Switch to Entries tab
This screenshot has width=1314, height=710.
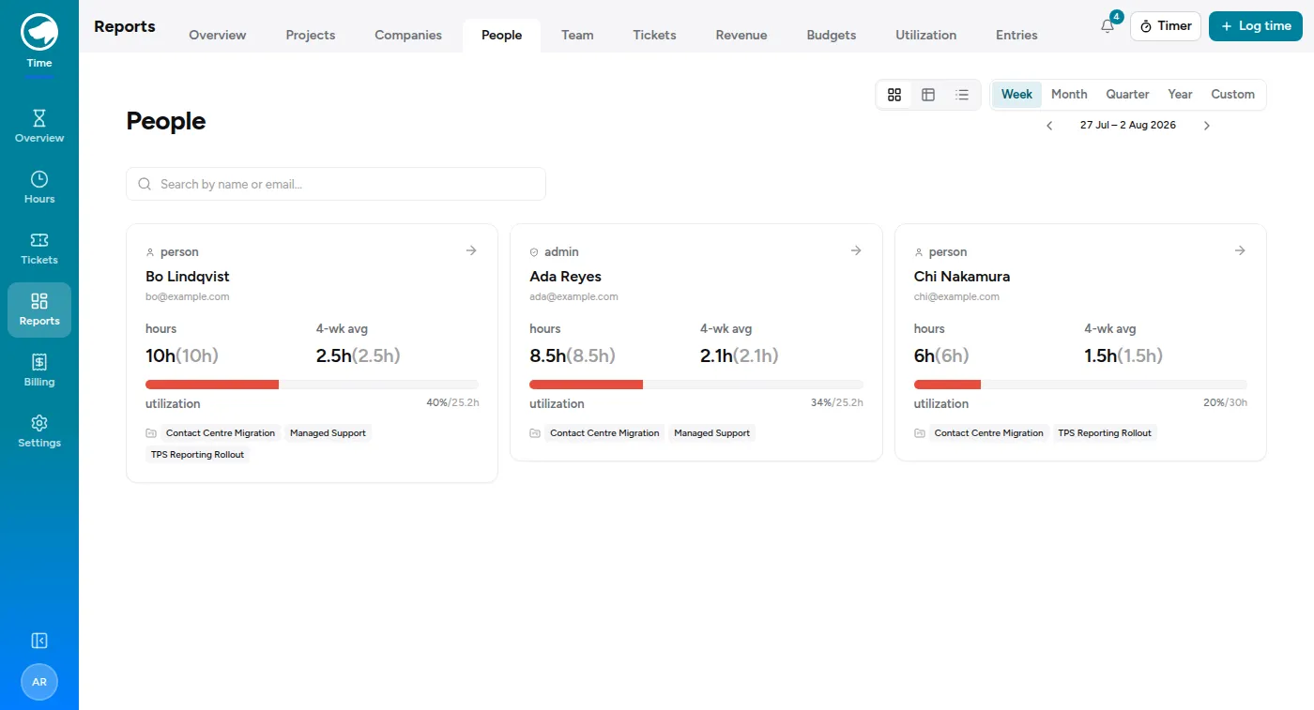click(x=1016, y=36)
